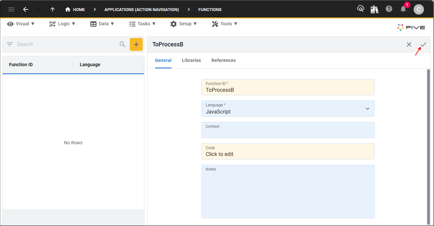Open the help question mark icon
This screenshot has height=226, width=434.
click(389, 9)
